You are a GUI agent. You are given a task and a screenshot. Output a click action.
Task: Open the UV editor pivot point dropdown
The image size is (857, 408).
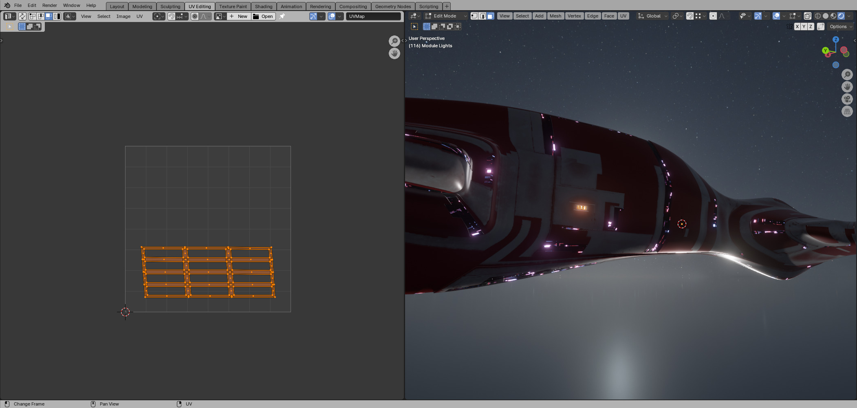pyautogui.click(x=159, y=16)
